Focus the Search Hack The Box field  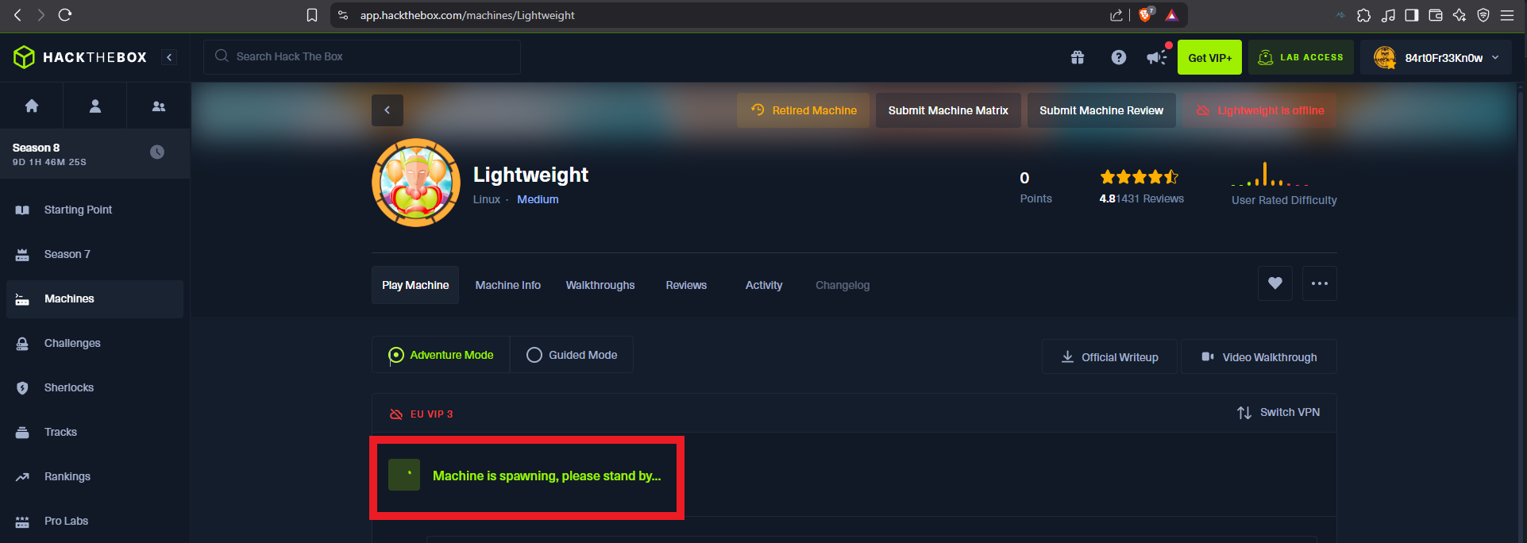pos(362,56)
